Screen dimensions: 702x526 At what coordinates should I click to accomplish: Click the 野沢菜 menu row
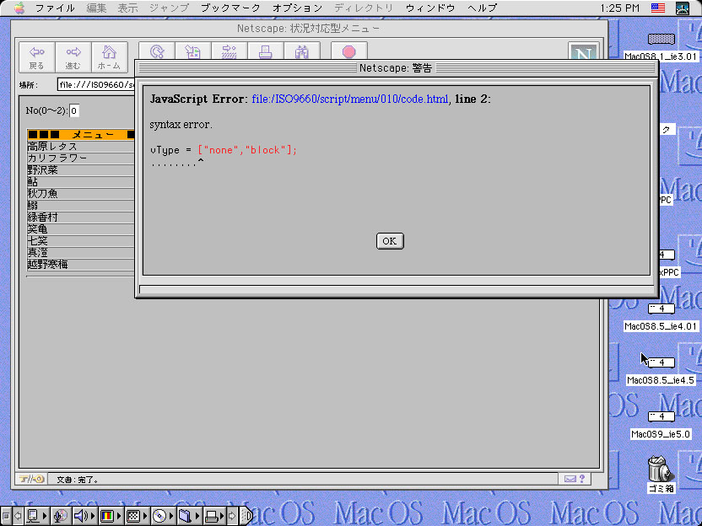(x=81, y=170)
